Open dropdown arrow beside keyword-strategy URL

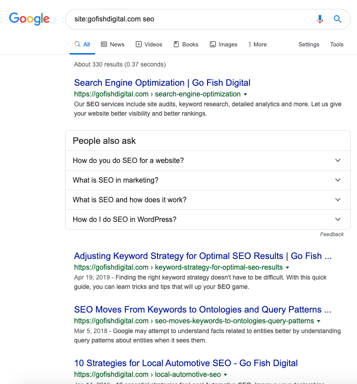tap(287, 267)
